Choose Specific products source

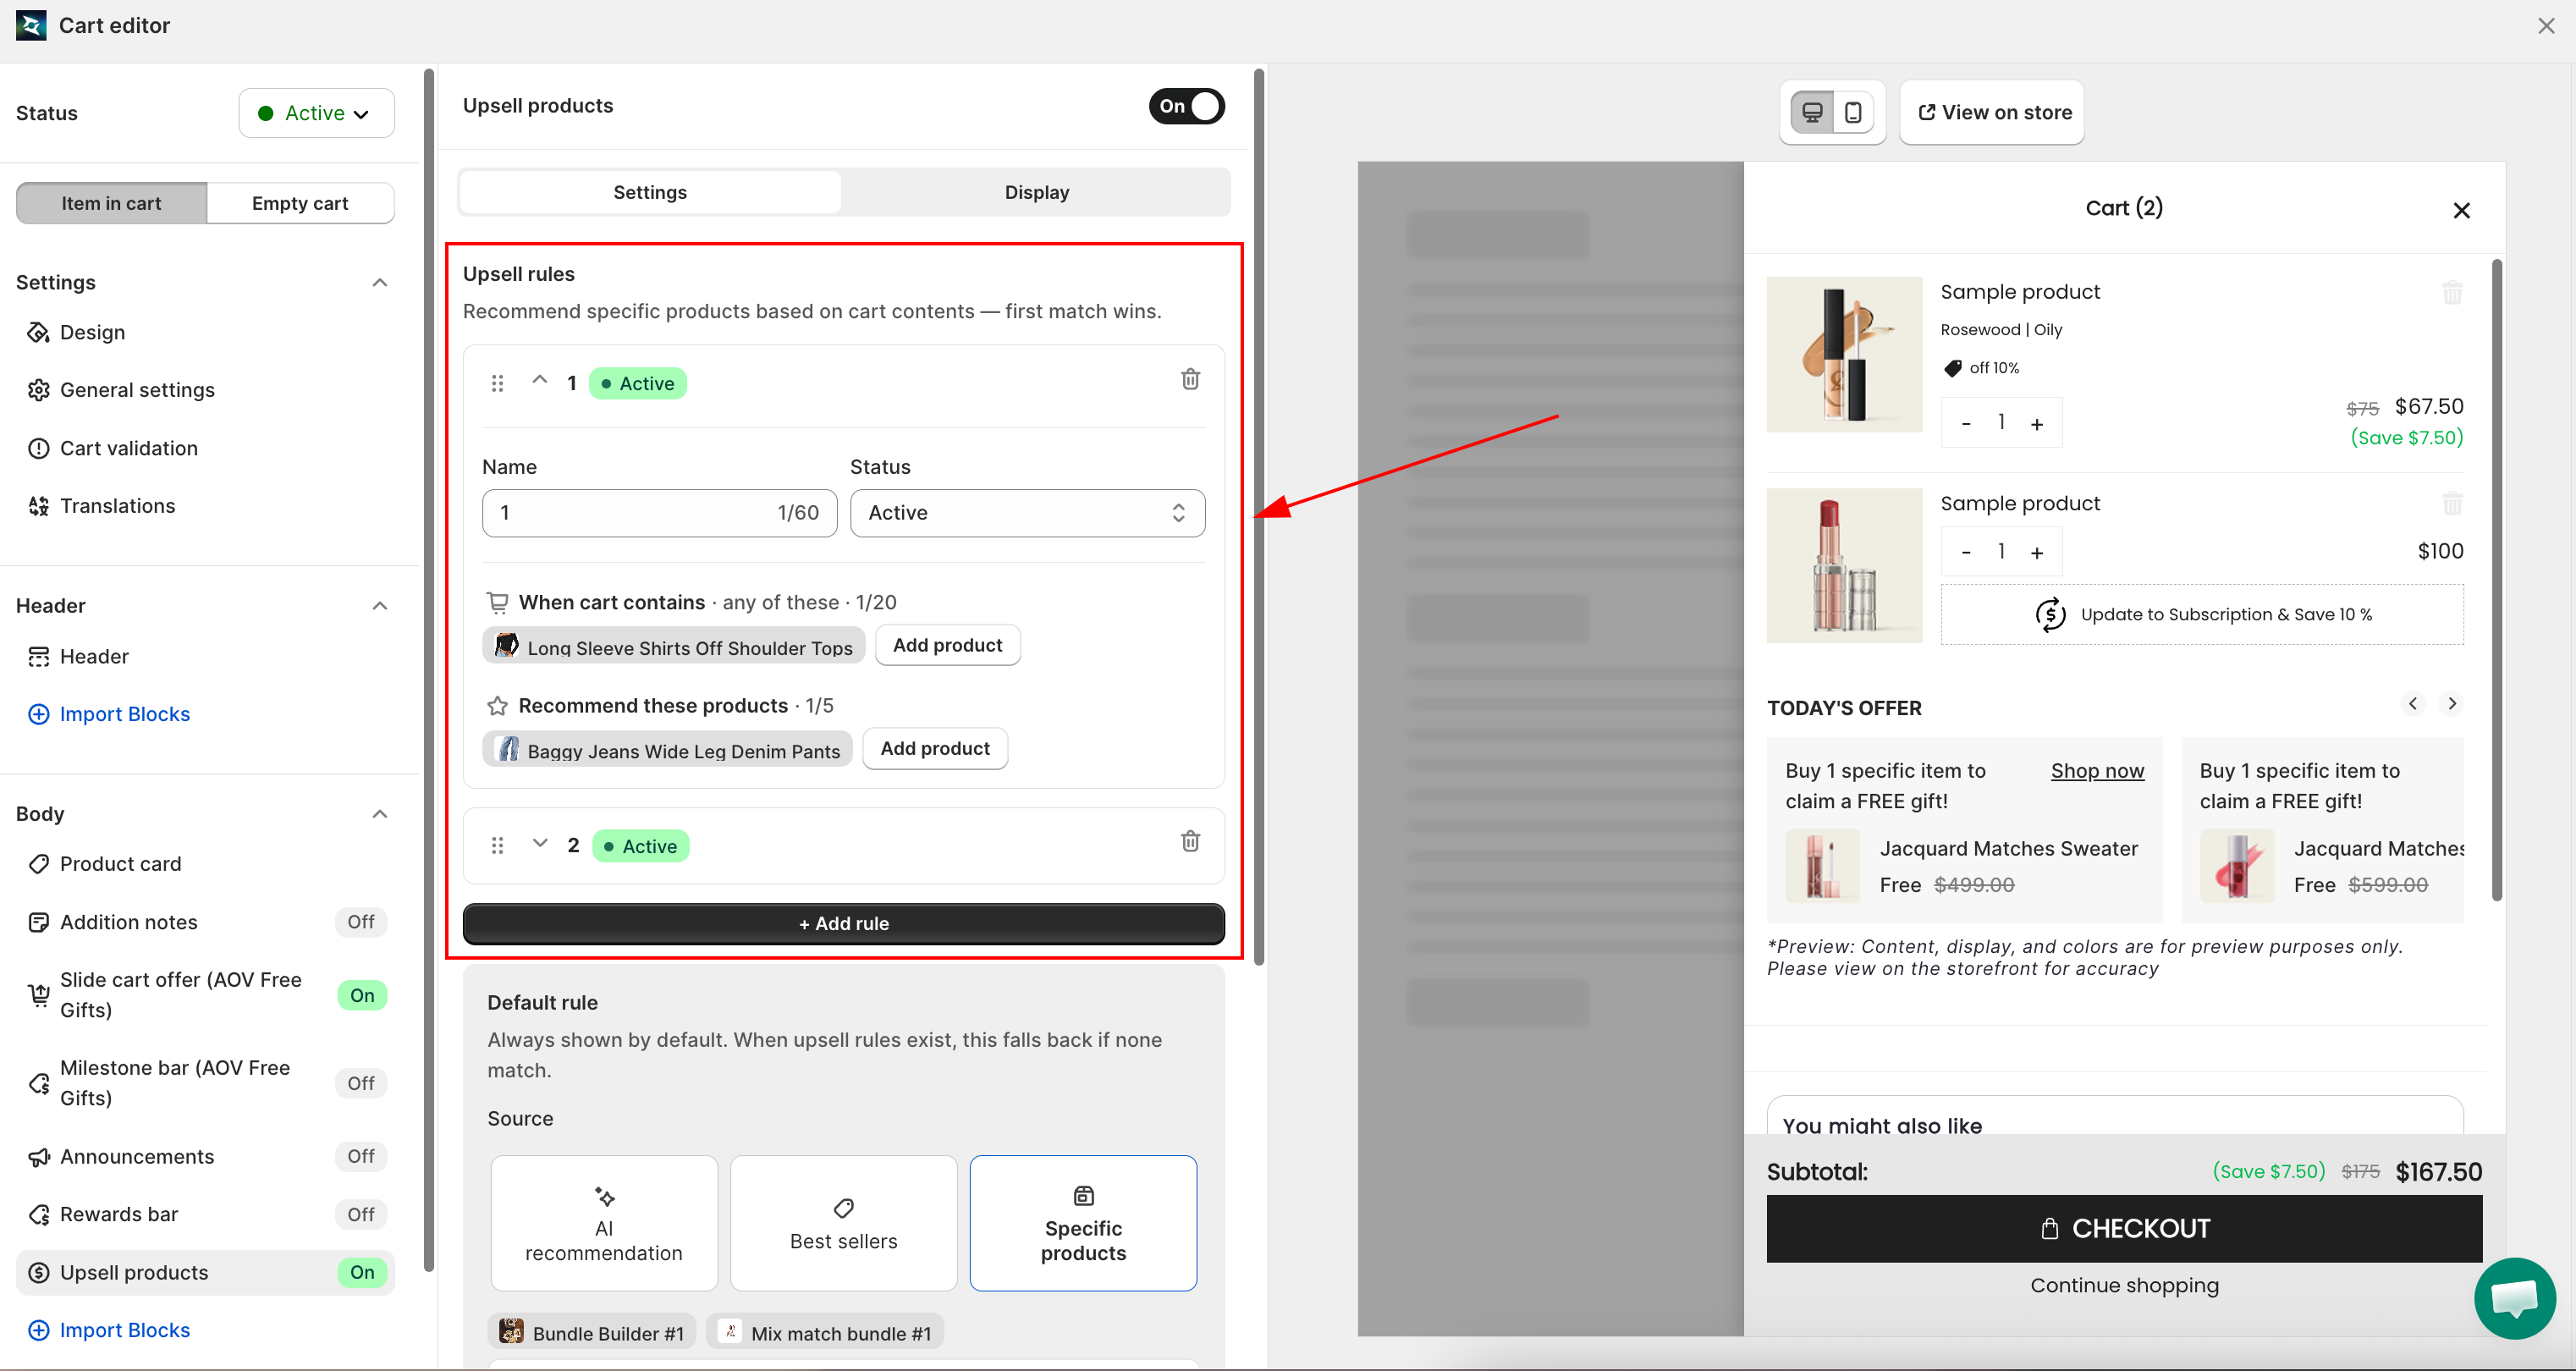1083,1223
